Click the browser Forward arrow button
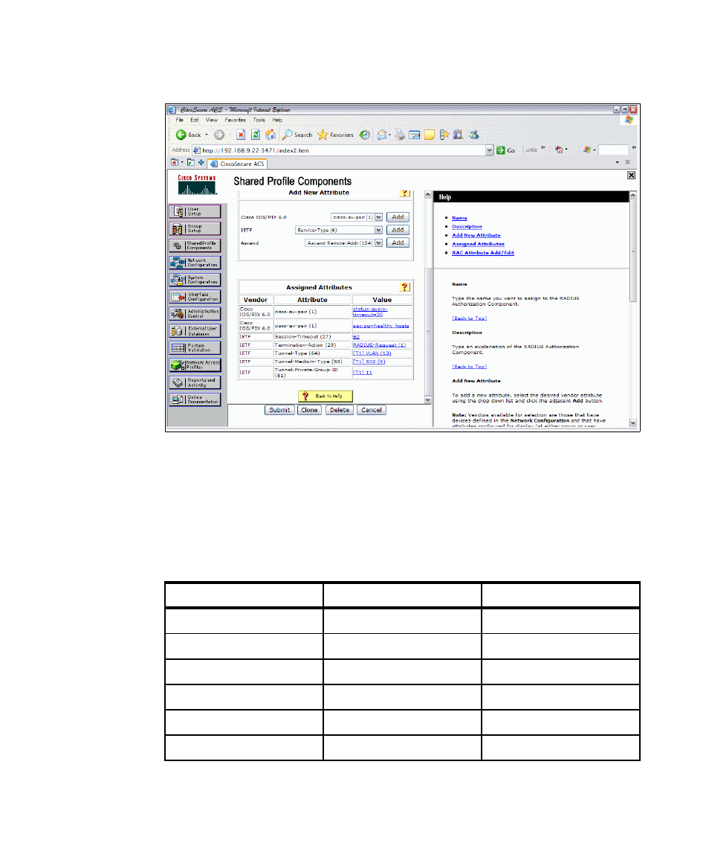The height and width of the screenshot is (866, 709). pyautogui.click(x=219, y=135)
